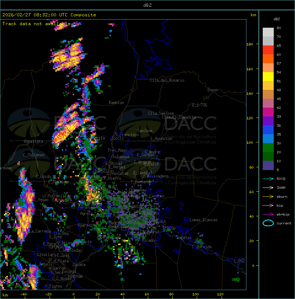The height and width of the screenshot is (299, 295).
Task: Click the 'L_Dormida' map label
Action: 202,247
